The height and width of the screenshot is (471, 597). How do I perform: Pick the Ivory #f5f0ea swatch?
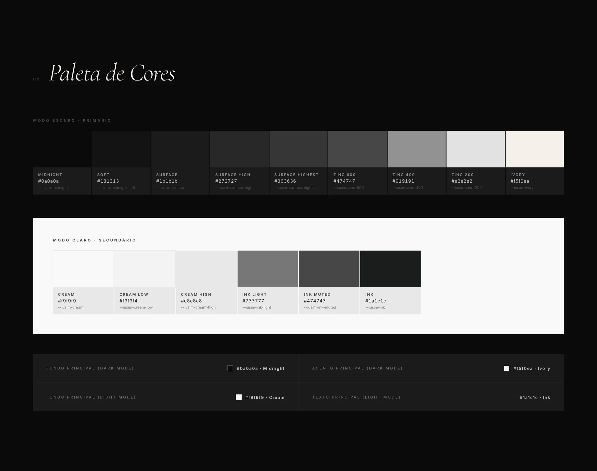pos(535,149)
